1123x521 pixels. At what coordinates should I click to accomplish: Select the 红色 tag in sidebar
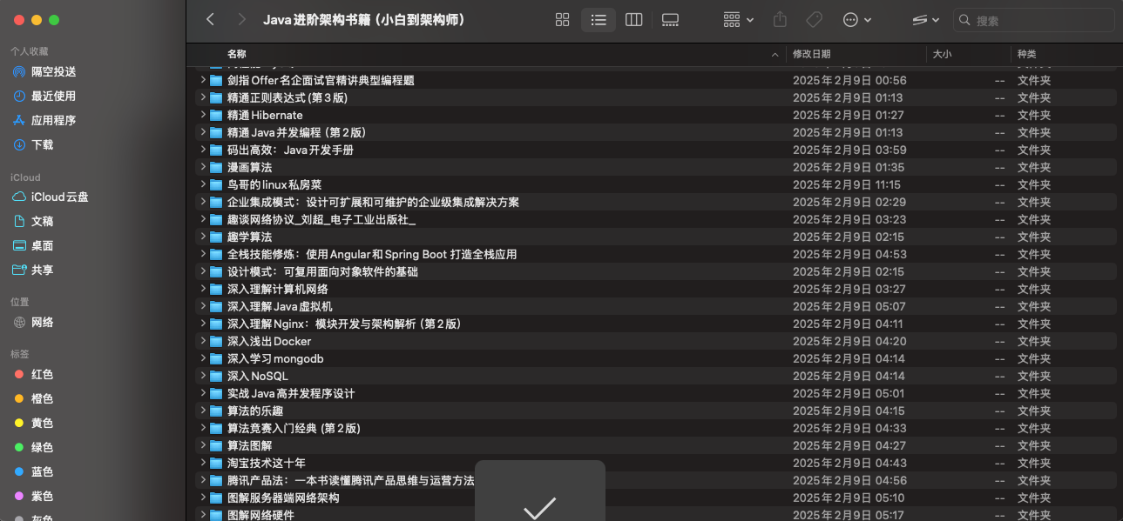click(x=32, y=374)
